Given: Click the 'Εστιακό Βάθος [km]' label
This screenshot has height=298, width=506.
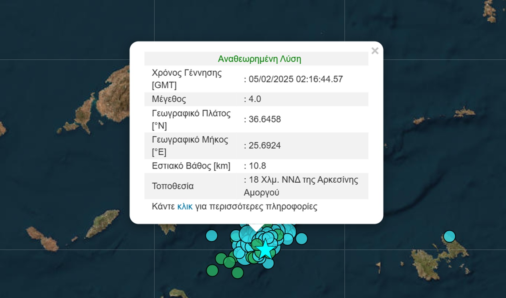Looking at the screenshot, I should click(191, 166).
